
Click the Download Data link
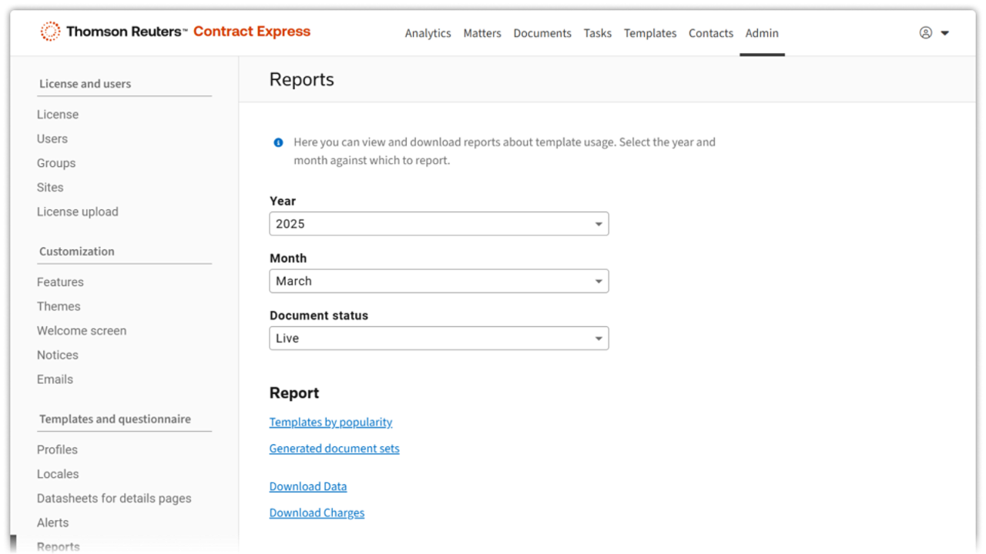[308, 486]
